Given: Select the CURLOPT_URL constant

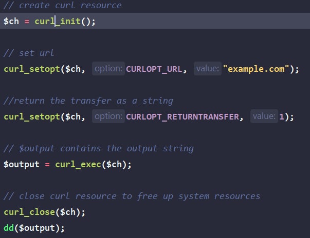Looking at the screenshot, I should tap(154, 69).
